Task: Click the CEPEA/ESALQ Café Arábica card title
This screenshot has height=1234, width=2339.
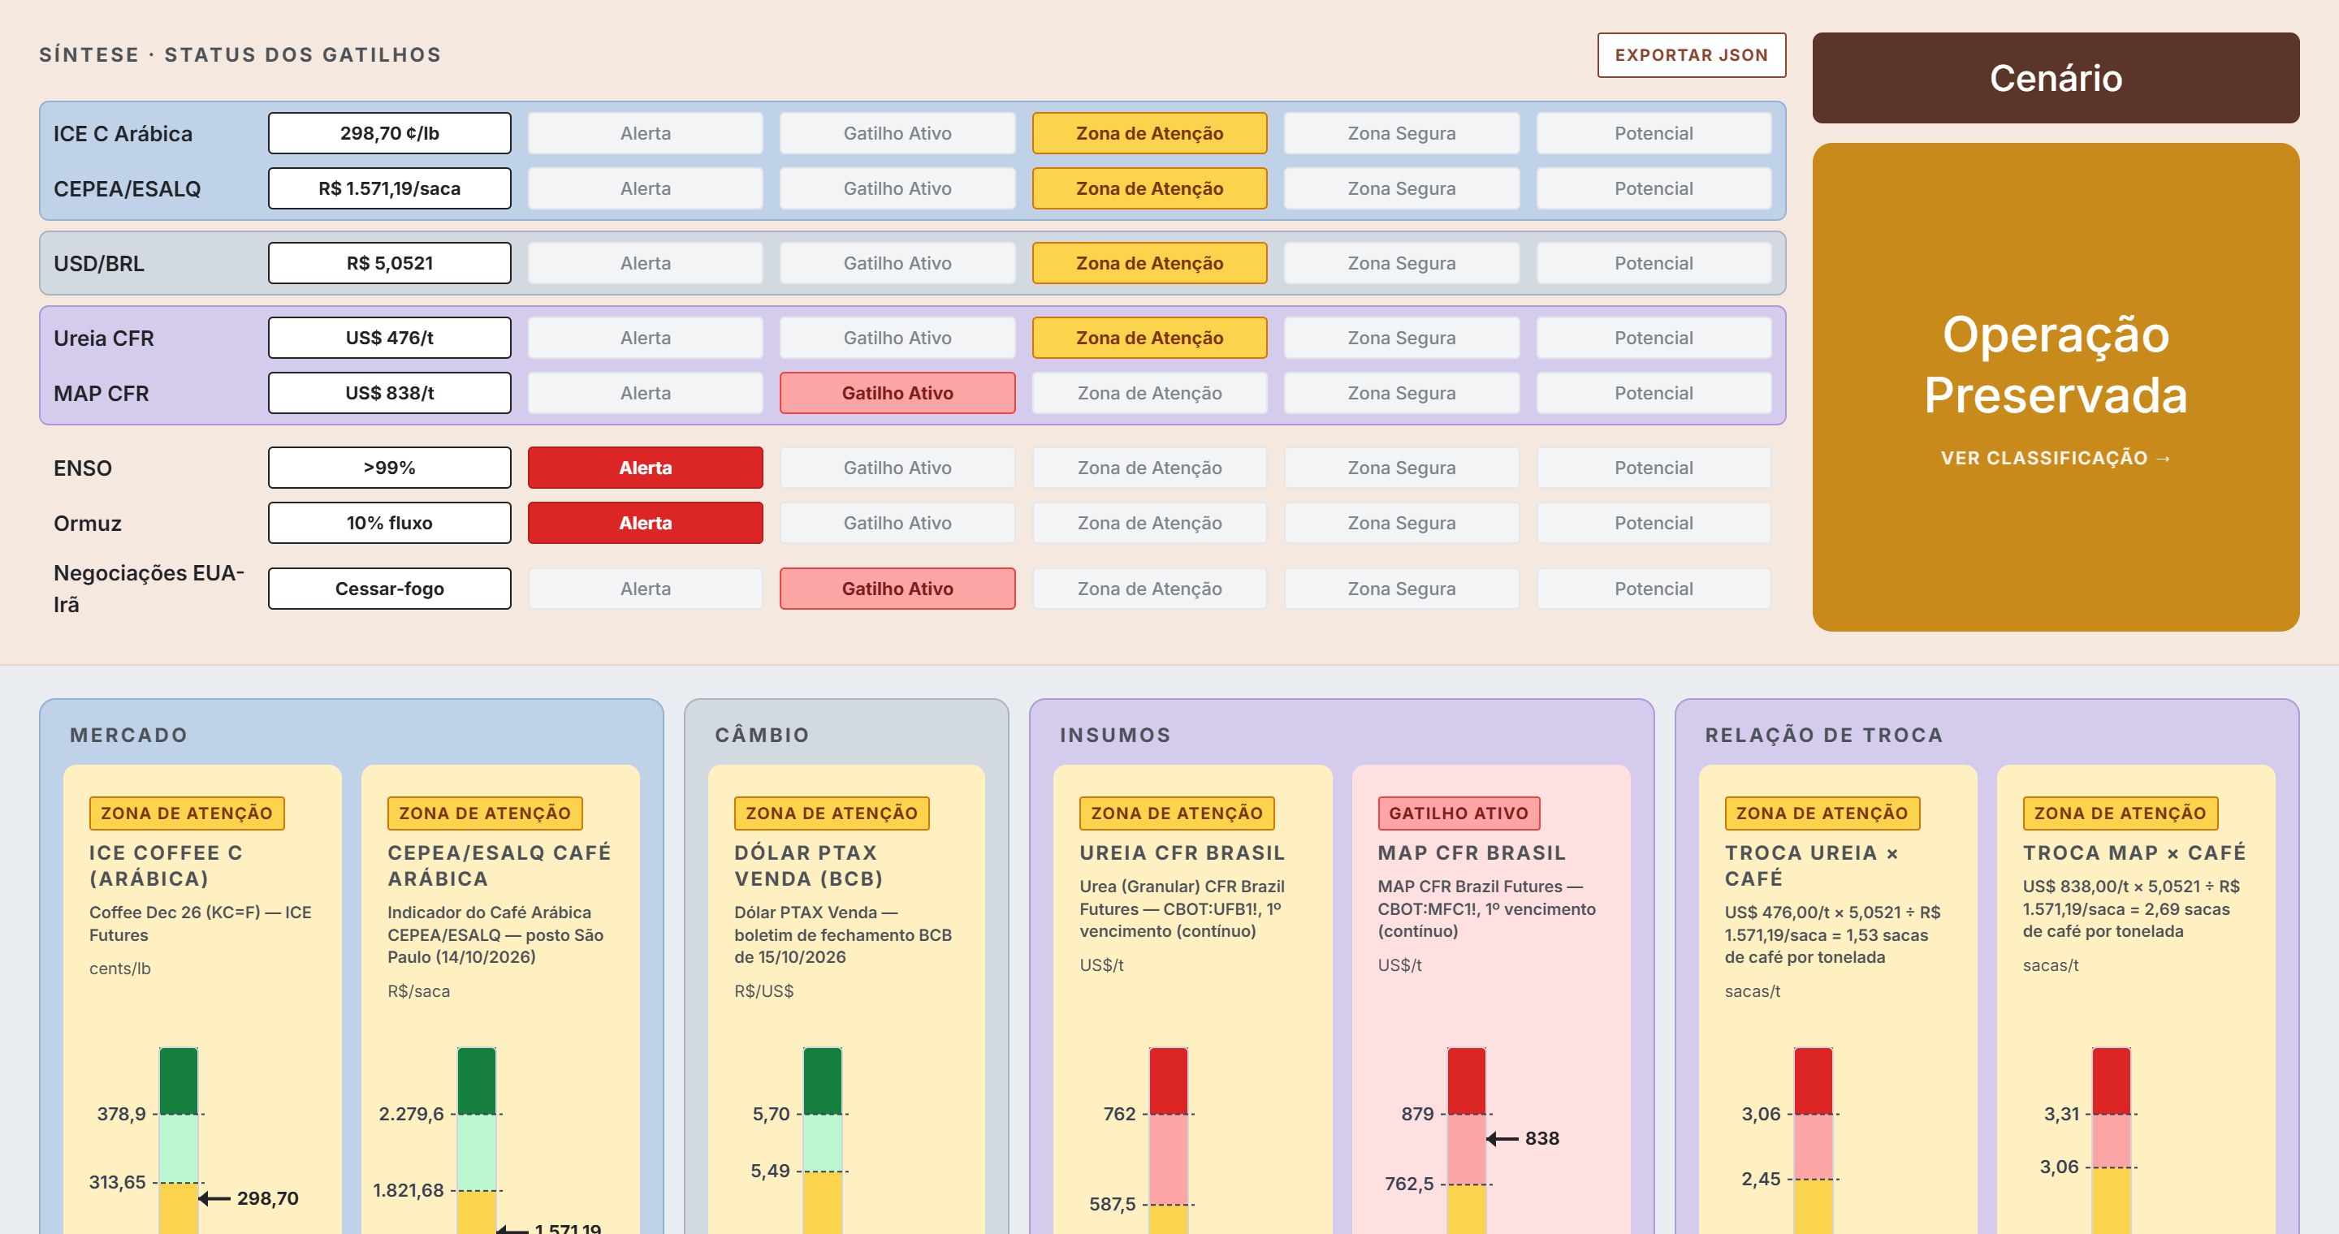Action: pos(499,865)
